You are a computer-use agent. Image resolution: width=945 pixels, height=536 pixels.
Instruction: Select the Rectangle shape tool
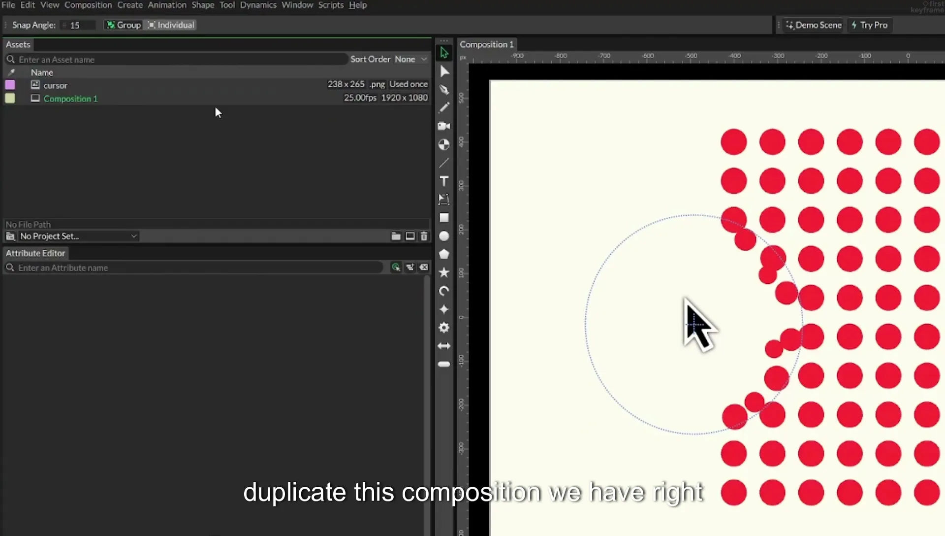[444, 218]
